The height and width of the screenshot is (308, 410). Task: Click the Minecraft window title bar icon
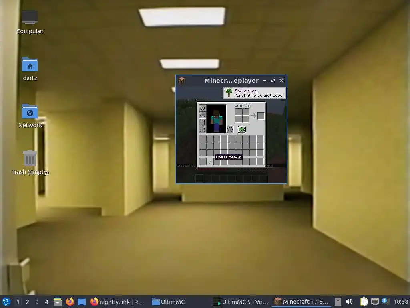click(x=182, y=81)
